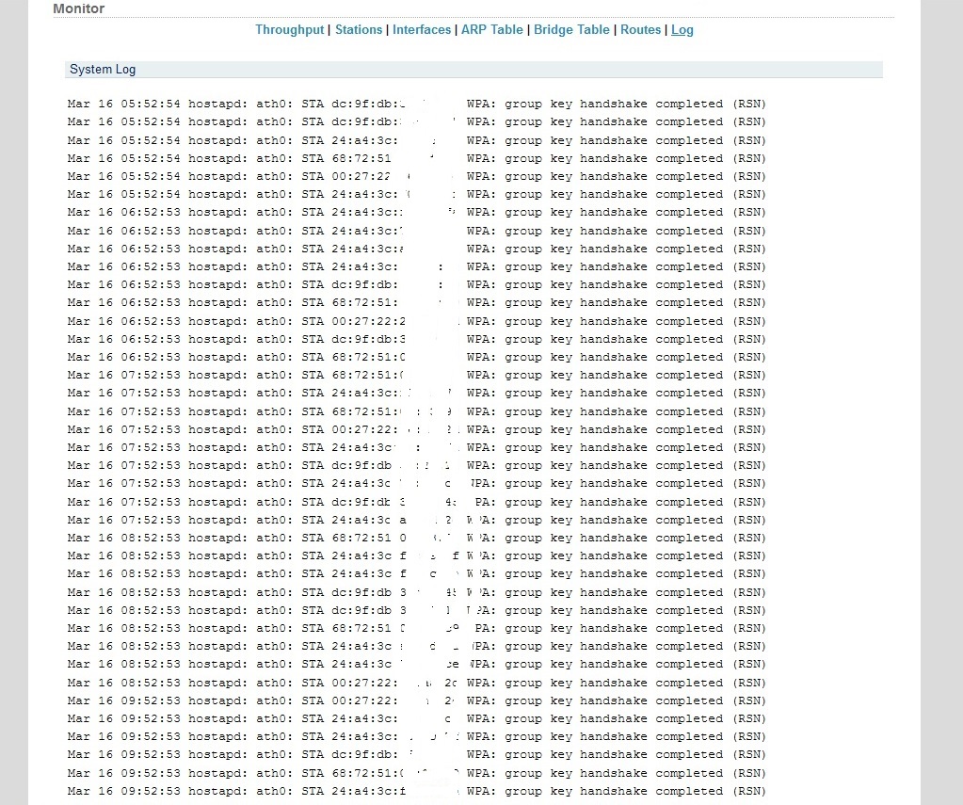This screenshot has height=805, width=963.
Task: Open the Throughput monitor page
Action: pyautogui.click(x=289, y=29)
